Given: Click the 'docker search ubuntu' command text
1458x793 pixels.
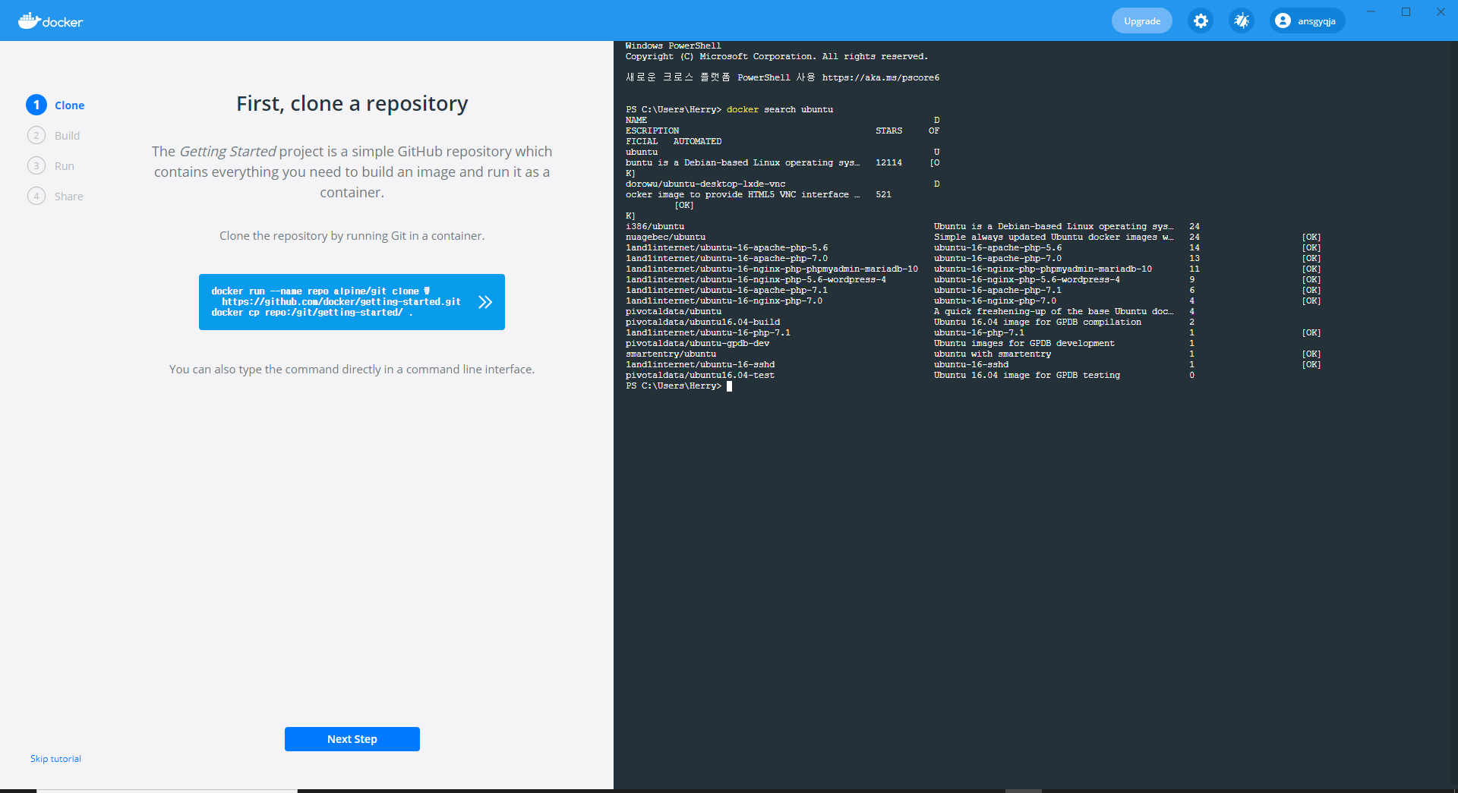Looking at the screenshot, I should 780,109.
